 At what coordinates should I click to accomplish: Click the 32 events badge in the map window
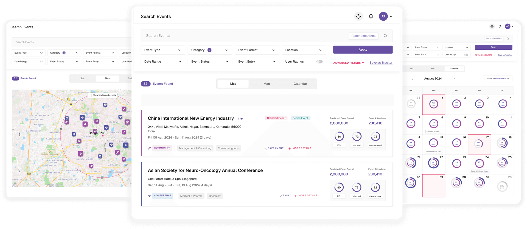15,79
